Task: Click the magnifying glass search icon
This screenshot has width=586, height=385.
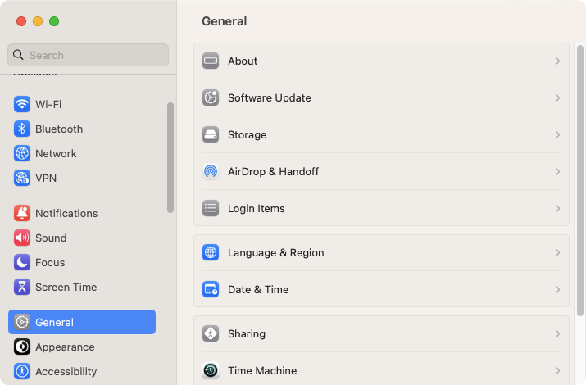Action: pyautogui.click(x=18, y=55)
